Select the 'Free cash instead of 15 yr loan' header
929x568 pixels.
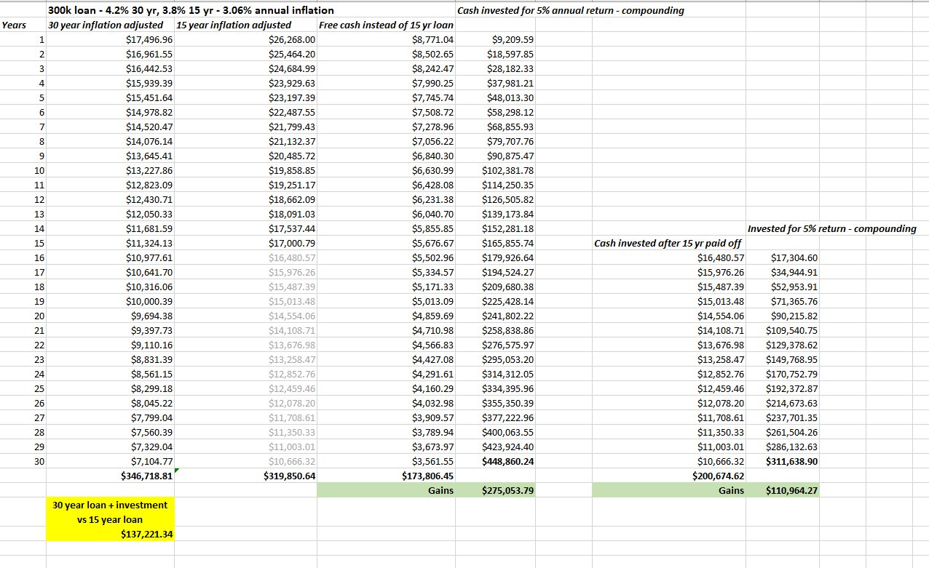point(386,25)
